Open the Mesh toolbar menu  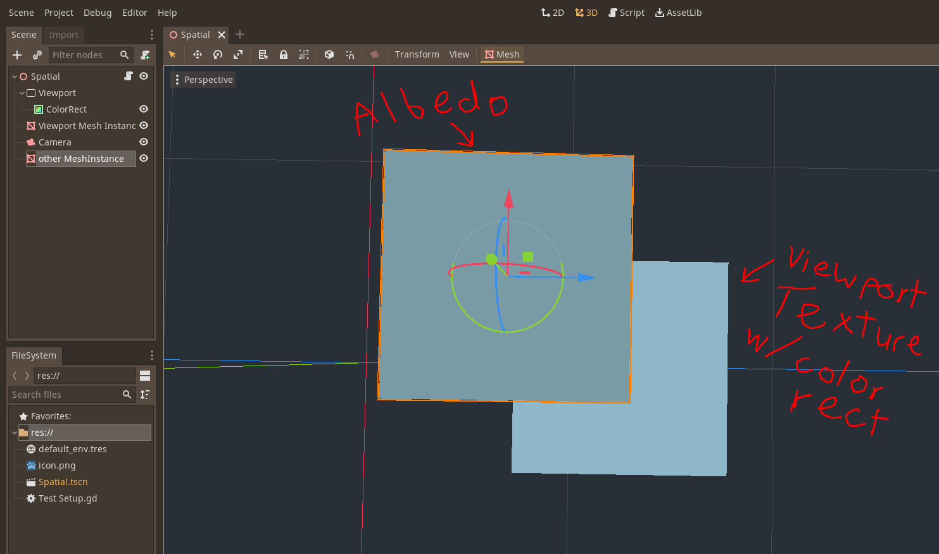[502, 54]
